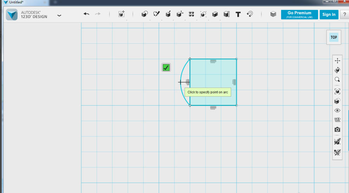The image size is (349, 193).
Task: Open the Grouping tools menu
Action: [x=203, y=14]
